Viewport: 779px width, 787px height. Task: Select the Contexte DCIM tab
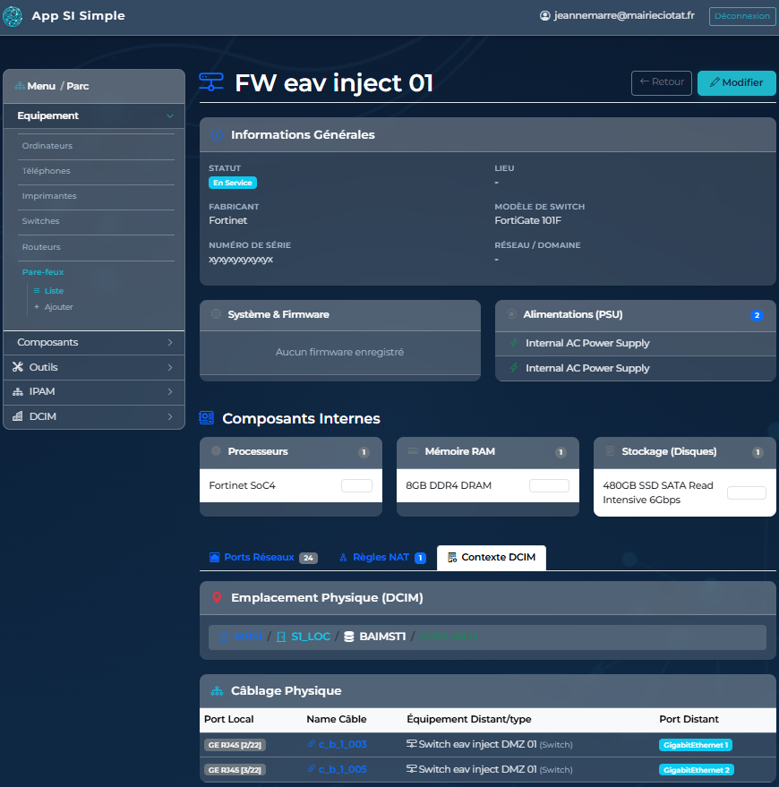tap(492, 558)
